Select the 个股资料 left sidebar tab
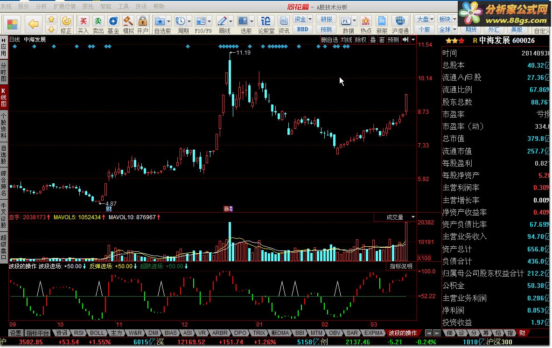 tap(4, 125)
